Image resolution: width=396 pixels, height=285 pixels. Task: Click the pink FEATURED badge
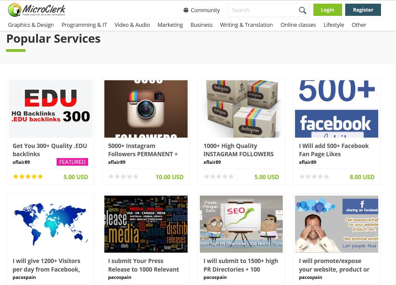72,162
